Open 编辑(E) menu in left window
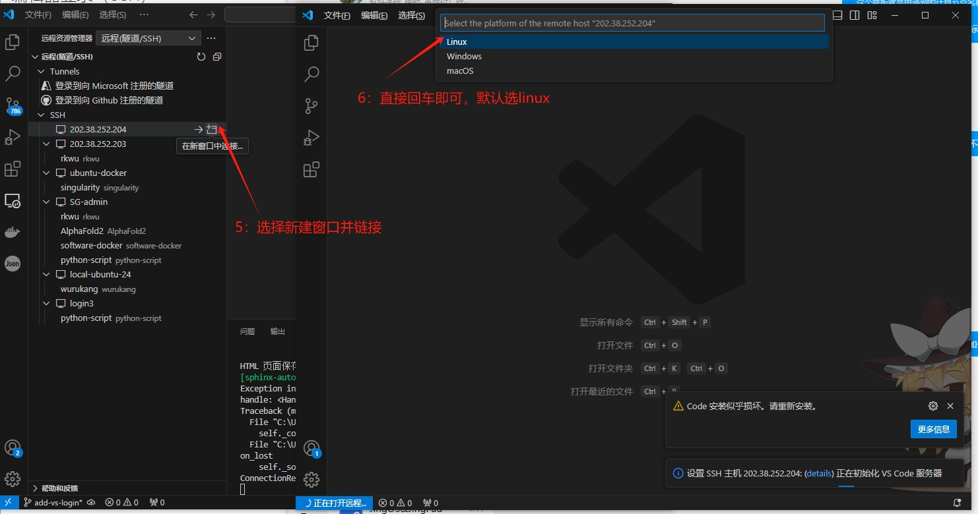This screenshot has height=514, width=978. [76, 14]
